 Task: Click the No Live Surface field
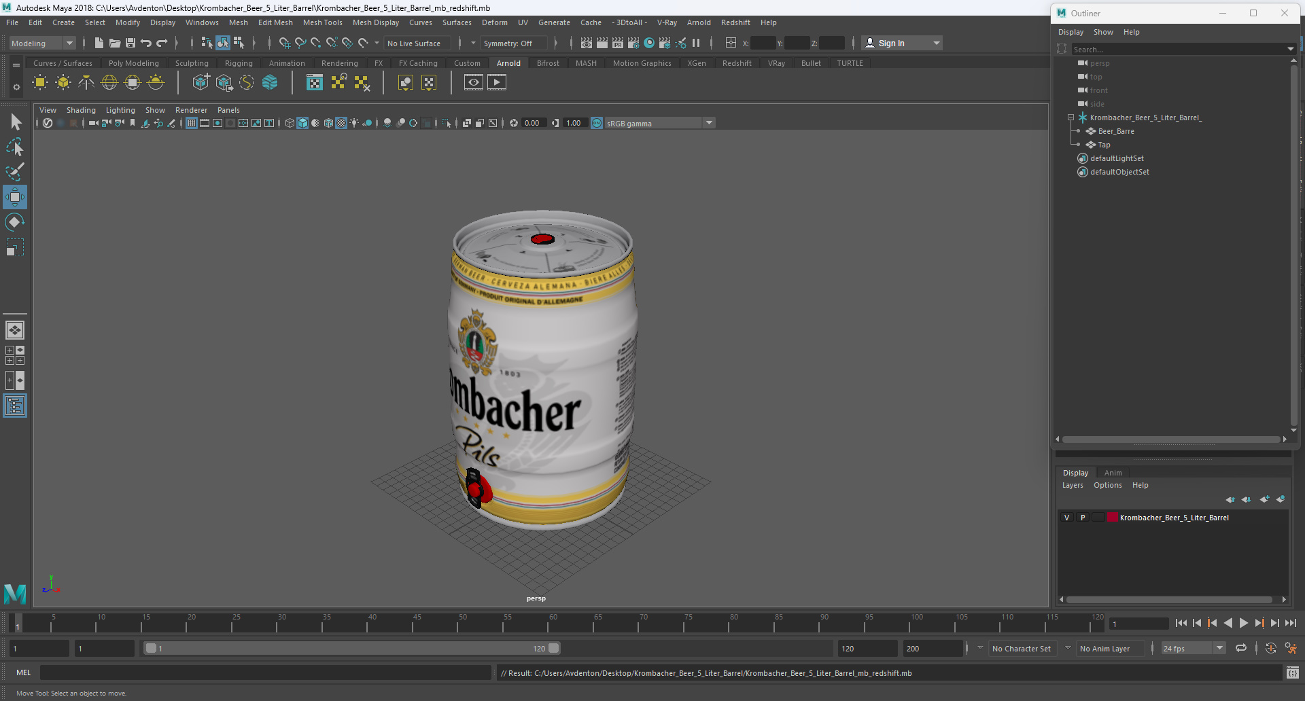[x=417, y=43]
